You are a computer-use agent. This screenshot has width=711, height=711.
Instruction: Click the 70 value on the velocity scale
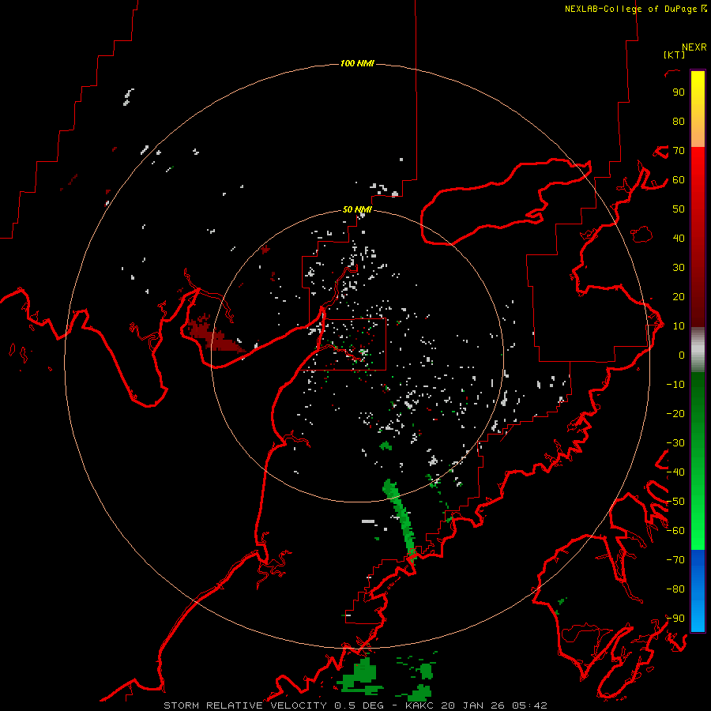pos(679,151)
